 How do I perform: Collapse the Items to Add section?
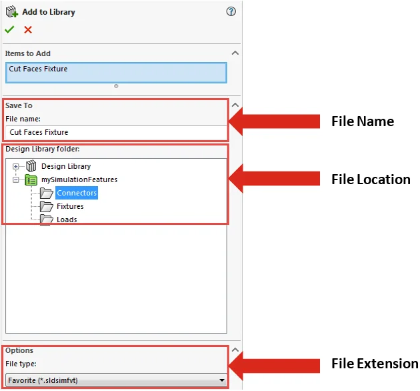click(x=234, y=53)
